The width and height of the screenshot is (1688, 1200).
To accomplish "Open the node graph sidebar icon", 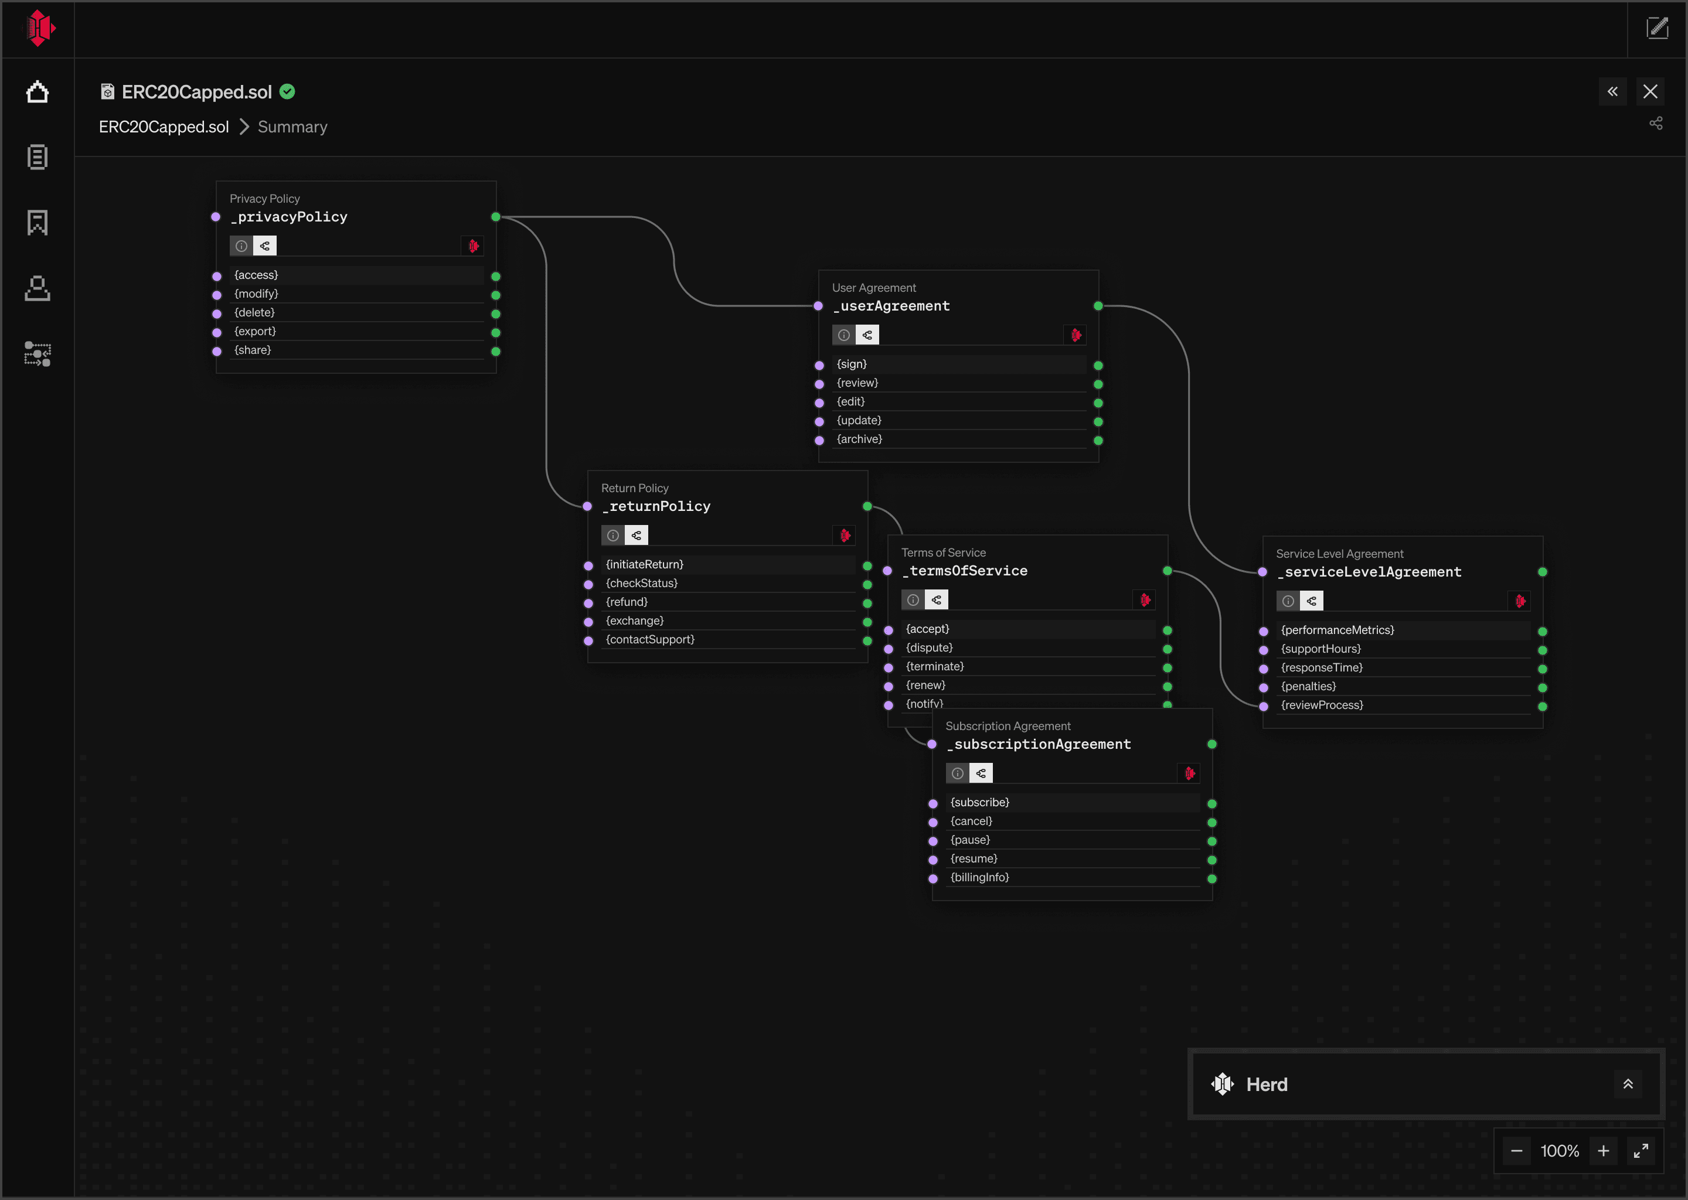I will click(37, 354).
